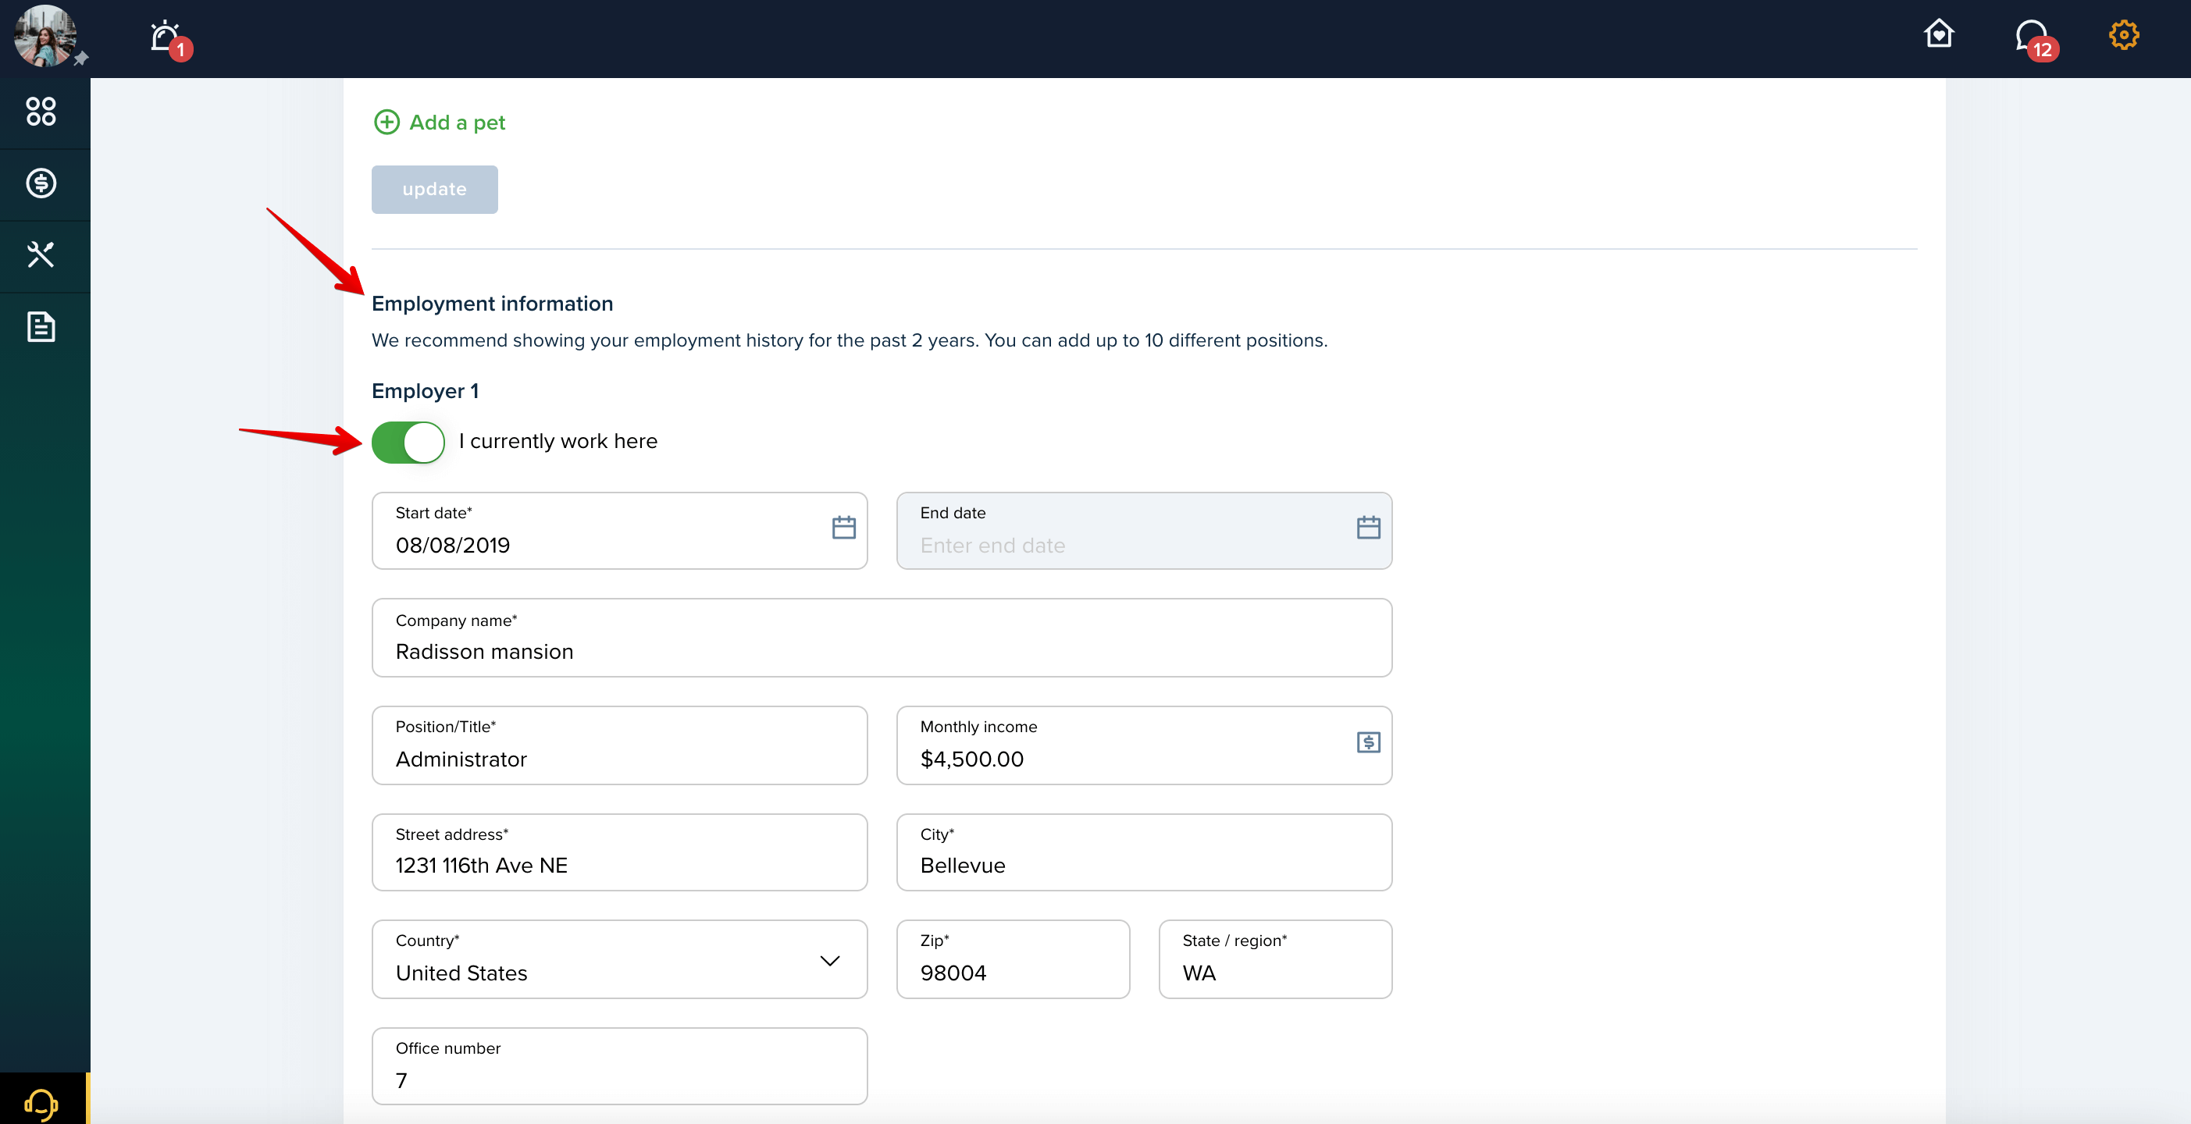This screenshot has height=1124, width=2191.
Task: Click the update button
Action: coord(434,190)
